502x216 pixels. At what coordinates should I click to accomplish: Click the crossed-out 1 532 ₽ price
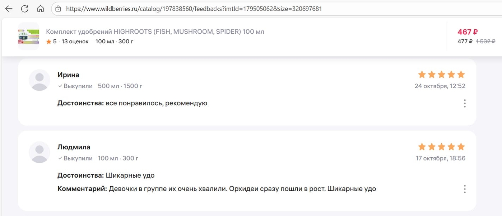pos(485,42)
